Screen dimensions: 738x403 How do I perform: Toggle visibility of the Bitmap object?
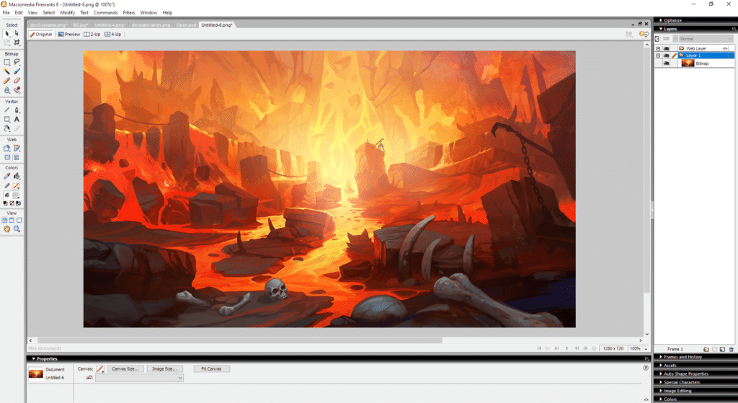point(666,63)
